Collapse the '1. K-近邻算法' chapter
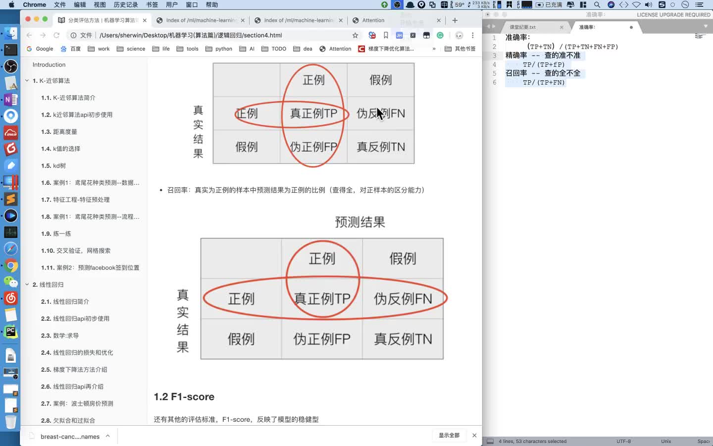The width and height of the screenshot is (713, 446). pos(27,80)
